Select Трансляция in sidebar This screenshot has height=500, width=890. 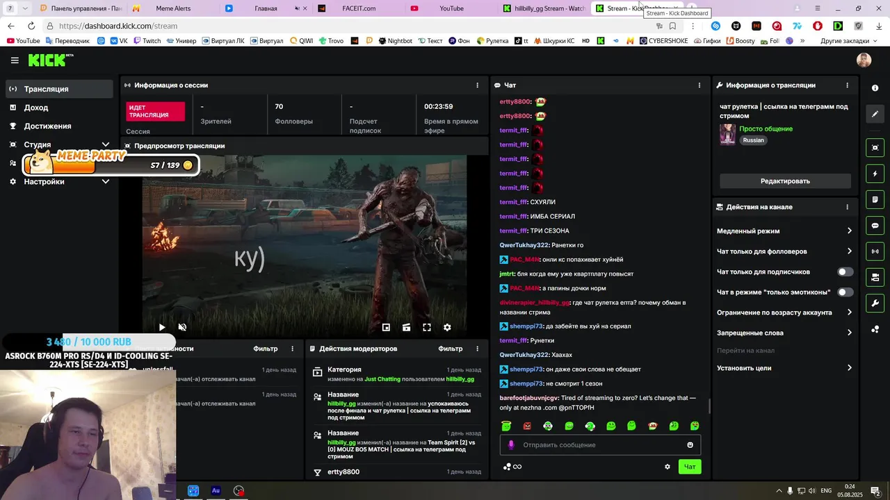[x=60, y=89]
